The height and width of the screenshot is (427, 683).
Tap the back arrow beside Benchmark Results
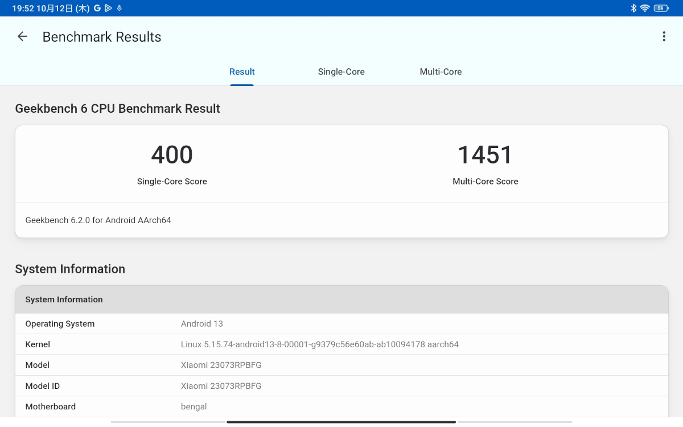coord(22,37)
